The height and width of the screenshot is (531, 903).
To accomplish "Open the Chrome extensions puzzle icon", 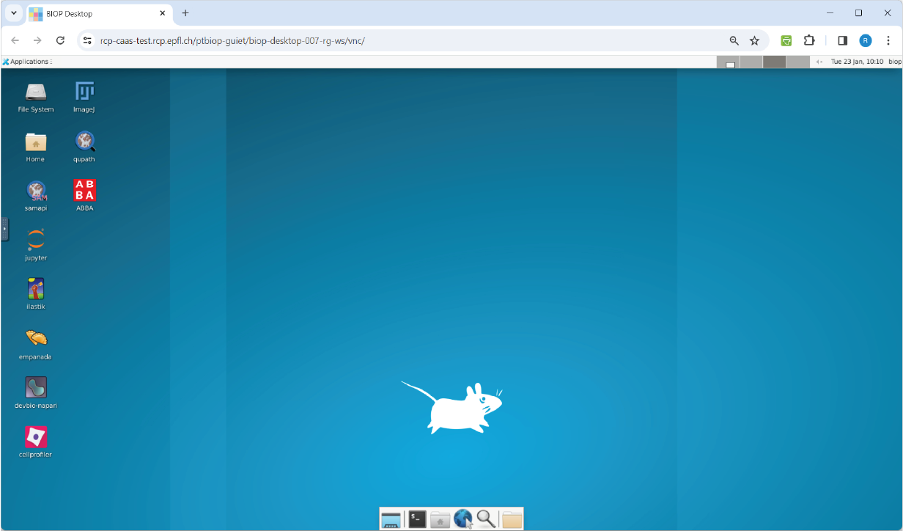I will tap(809, 40).
